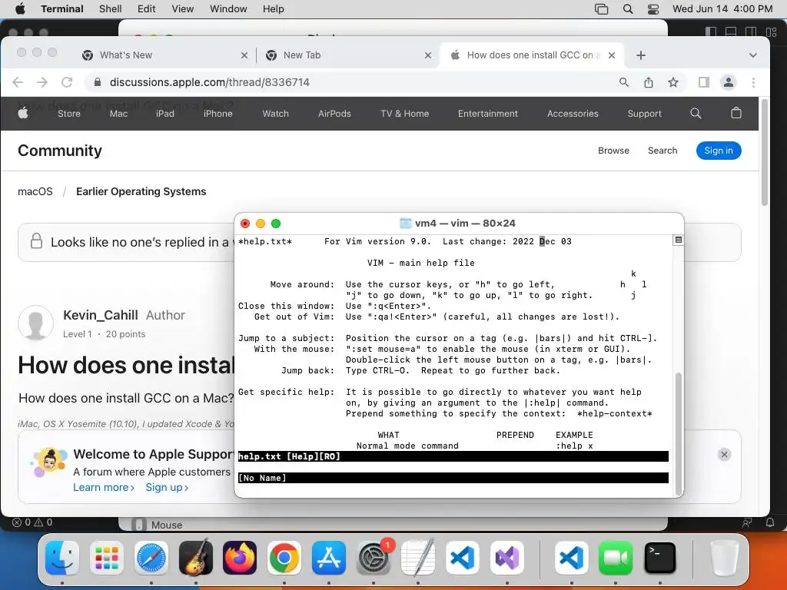Click the Support nav item
This screenshot has height=590, width=787.
click(645, 114)
